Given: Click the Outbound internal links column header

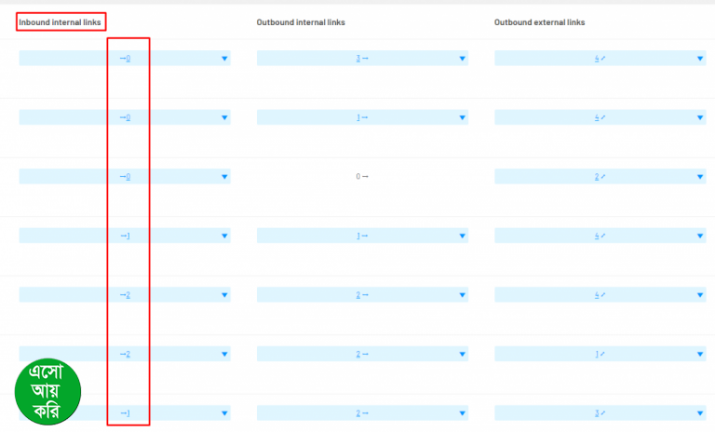Looking at the screenshot, I should click(x=301, y=21).
